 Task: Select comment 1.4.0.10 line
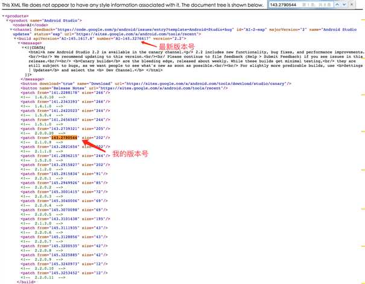(x=43, y=97)
